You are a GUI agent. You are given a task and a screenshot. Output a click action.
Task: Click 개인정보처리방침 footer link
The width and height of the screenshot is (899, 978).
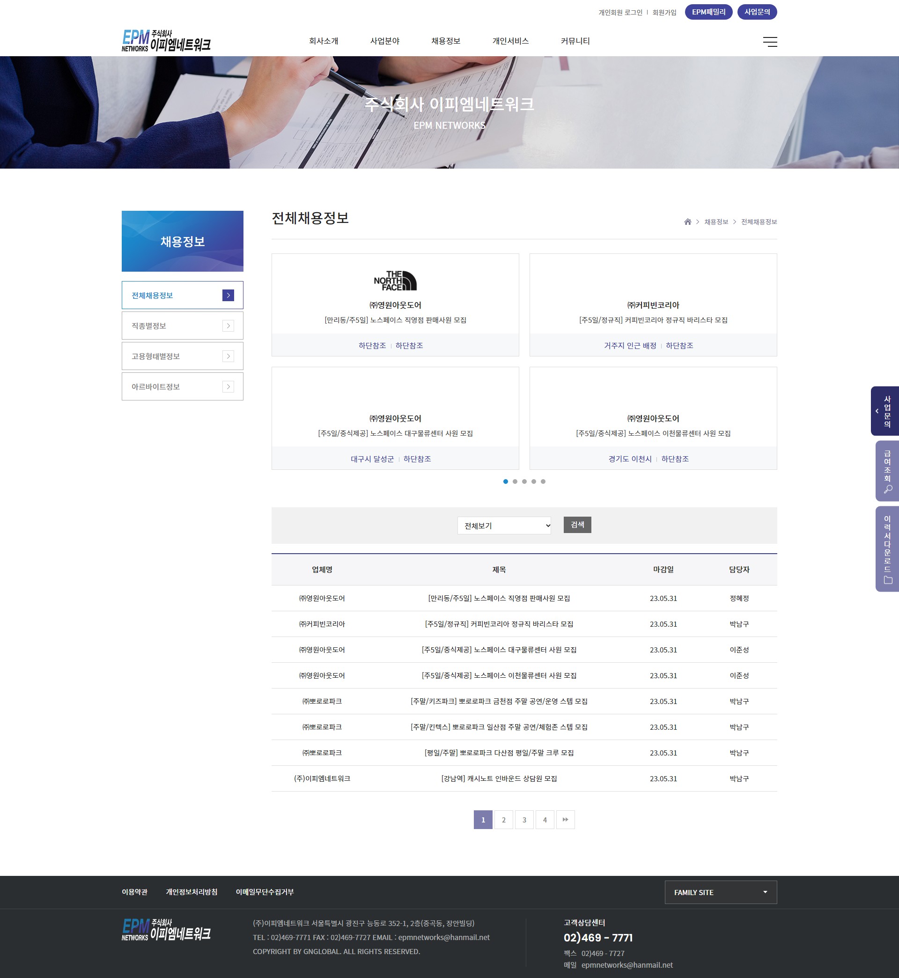(192, 892)
